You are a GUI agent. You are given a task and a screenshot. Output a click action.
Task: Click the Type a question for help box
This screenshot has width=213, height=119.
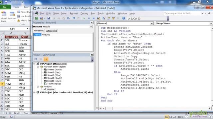pos(182,13)
